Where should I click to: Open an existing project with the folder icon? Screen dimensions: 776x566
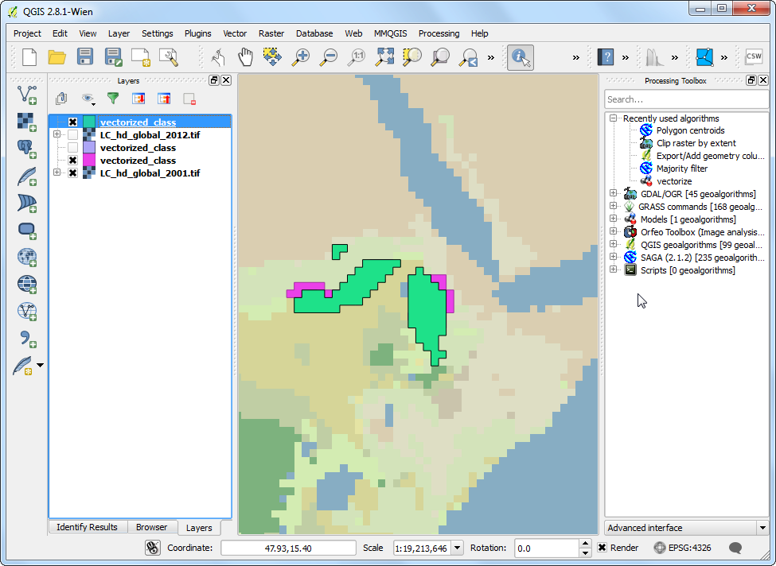click(57, 57)
